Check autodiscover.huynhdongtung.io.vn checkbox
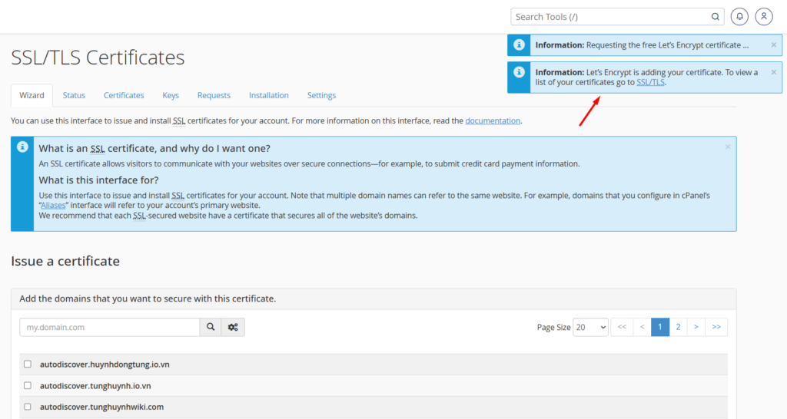This screenshot has width=787, height=419. pos(28,364)
